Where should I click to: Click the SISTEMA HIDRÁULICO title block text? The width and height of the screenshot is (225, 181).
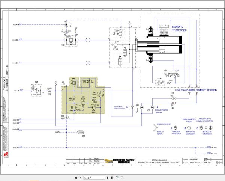pos(159,160)
